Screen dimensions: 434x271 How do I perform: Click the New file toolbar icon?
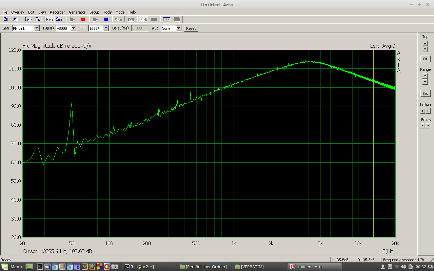(5, 19)
